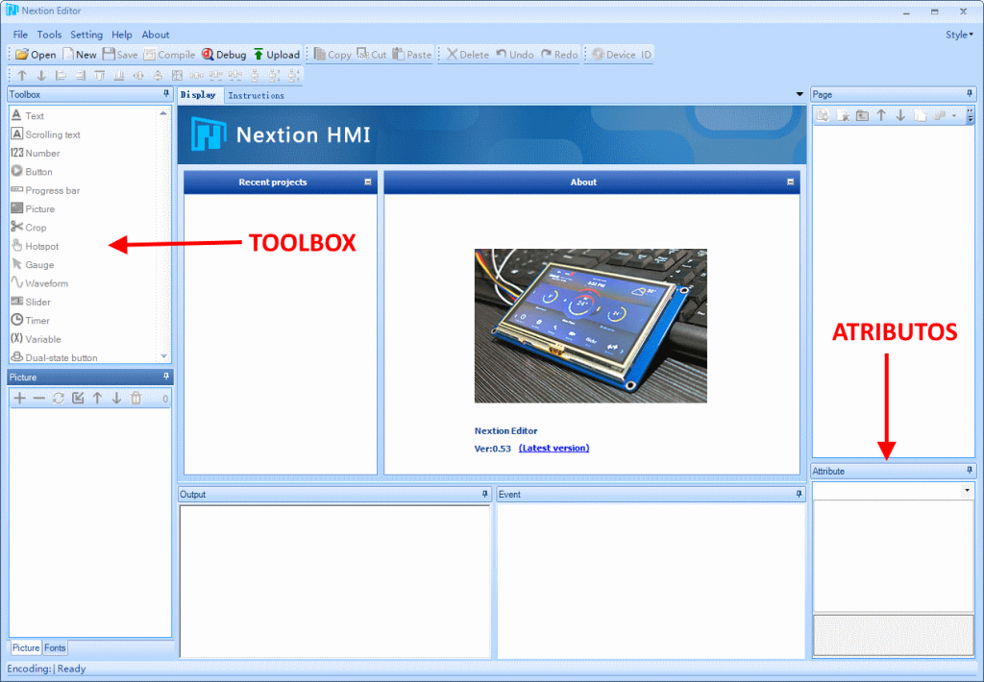The height and width of the screenshot is (682, 984).
Task: Select the Variable component in Toolbox
Action: 36,339
